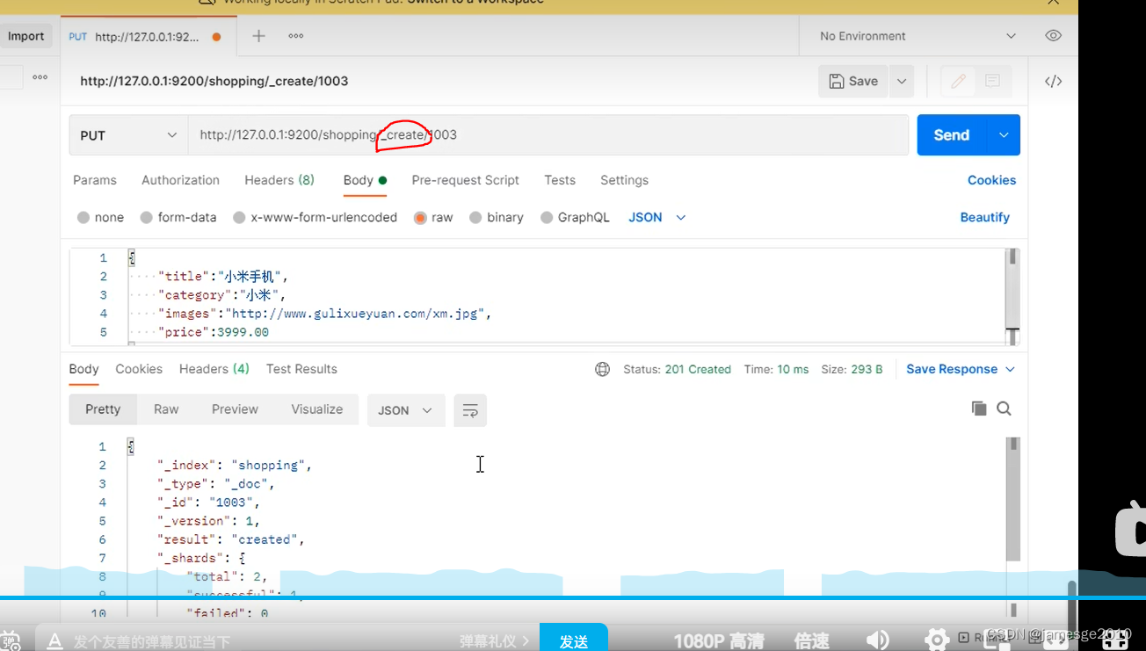Expand the Save Response dropdown arrow

click(1010, 369)
